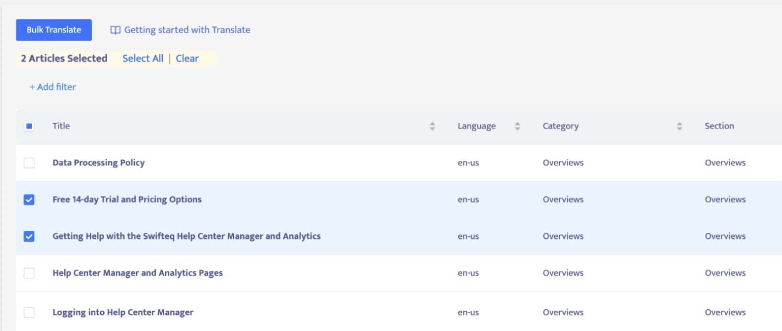Image resolution: width=782 pixels, height=331 pixels.
Task: Open Getting Help with the Swifteq article title
Action: pos(187,236)
